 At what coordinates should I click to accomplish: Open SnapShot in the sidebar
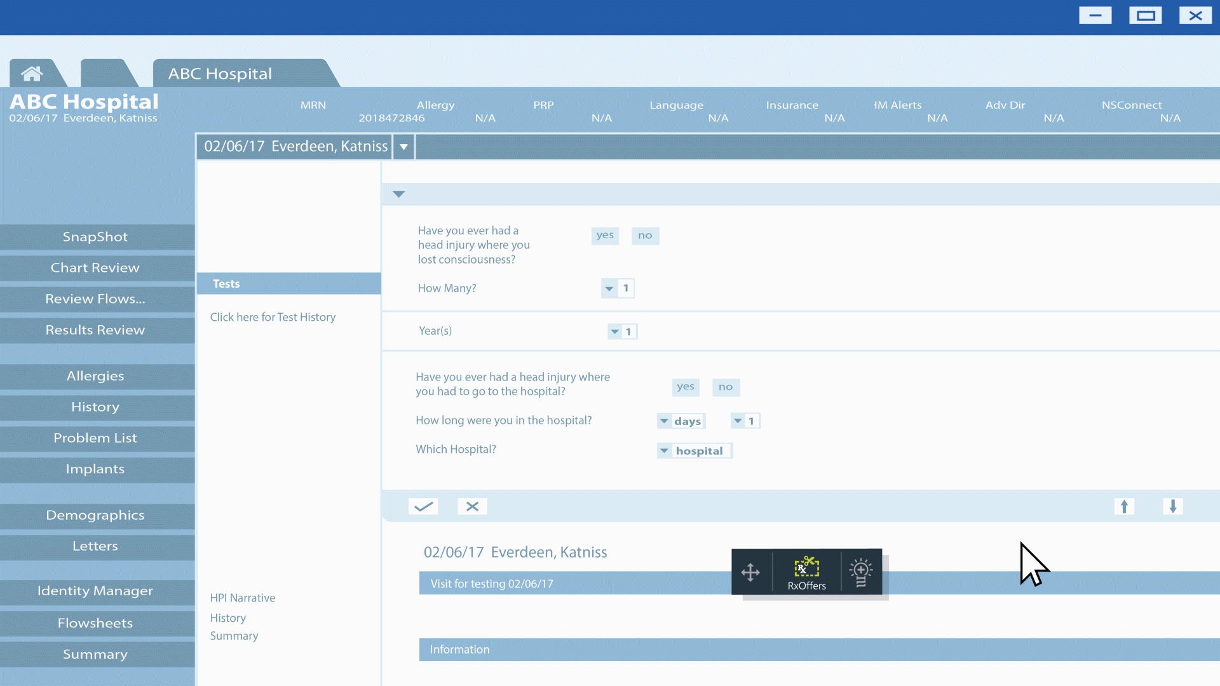[97, 237]
